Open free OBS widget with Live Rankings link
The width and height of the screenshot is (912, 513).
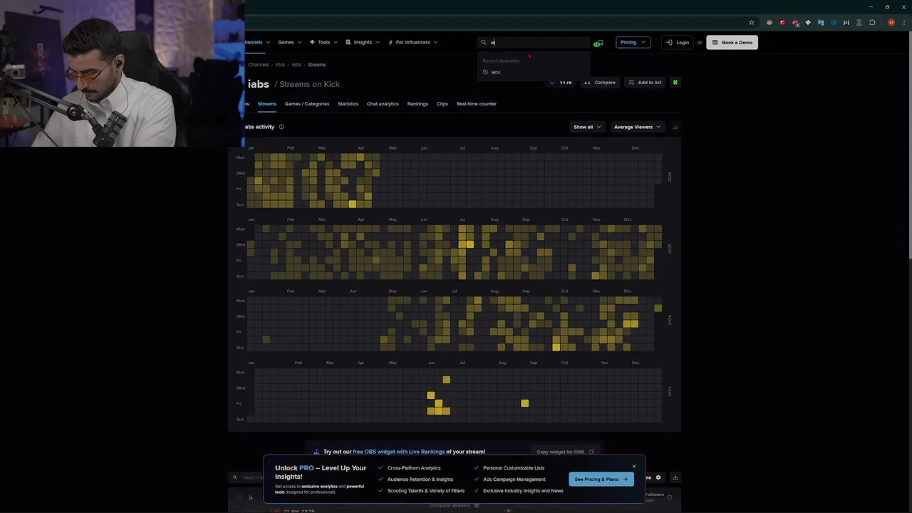398,452
